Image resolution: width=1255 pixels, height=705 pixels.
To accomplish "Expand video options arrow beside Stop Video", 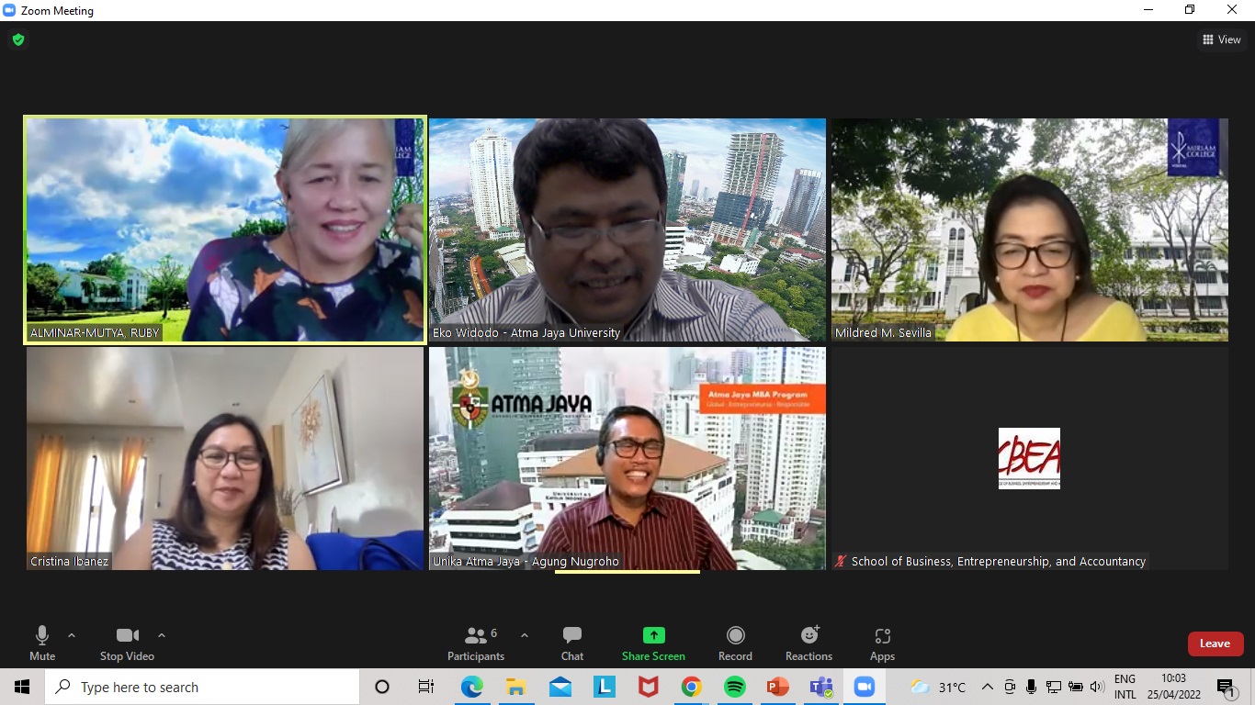I will [162, 635].
